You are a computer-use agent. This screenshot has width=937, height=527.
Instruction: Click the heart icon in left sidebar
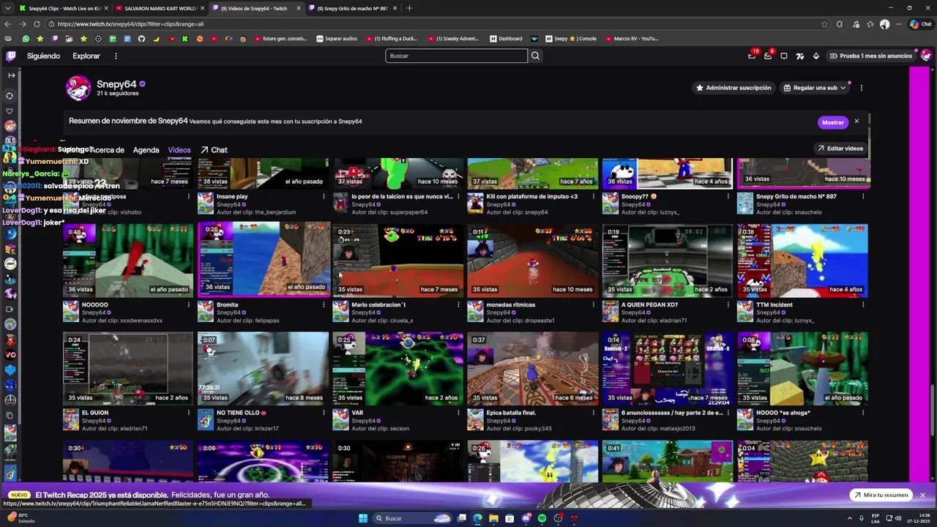click(10, 111)
